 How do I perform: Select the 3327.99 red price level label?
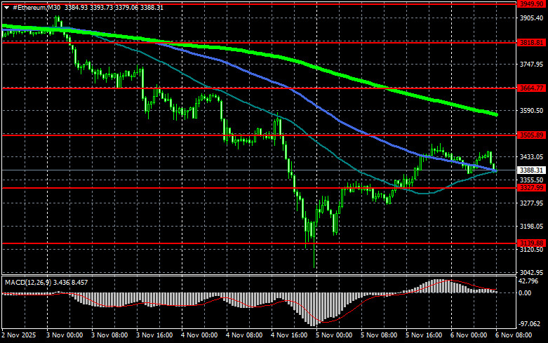pyautogui.click(x=531, y=188)
